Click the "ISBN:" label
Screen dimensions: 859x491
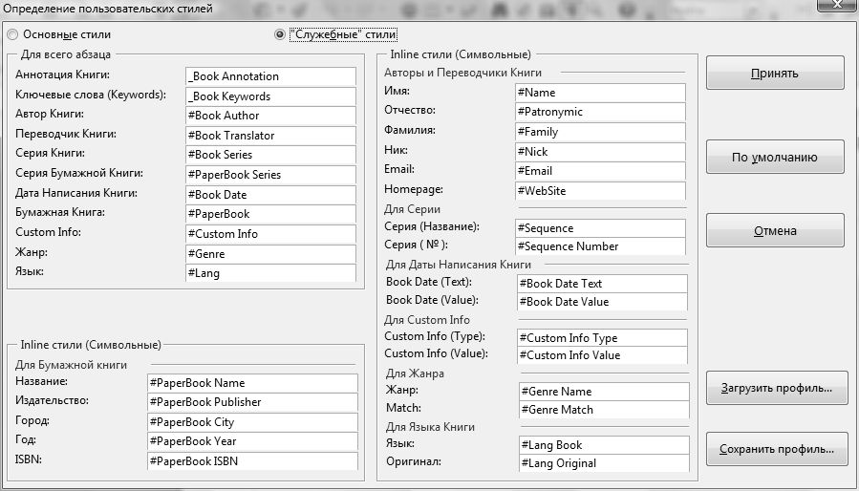pyautogui.click(x=29, y=459)
